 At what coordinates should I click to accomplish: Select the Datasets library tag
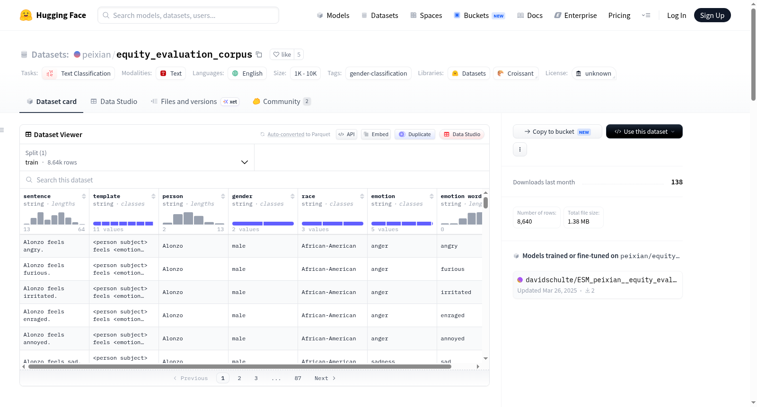(469, 73)
